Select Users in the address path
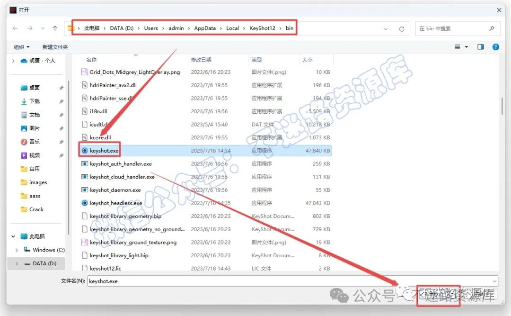Screen dimensions: 511x316 coord(151,28)
